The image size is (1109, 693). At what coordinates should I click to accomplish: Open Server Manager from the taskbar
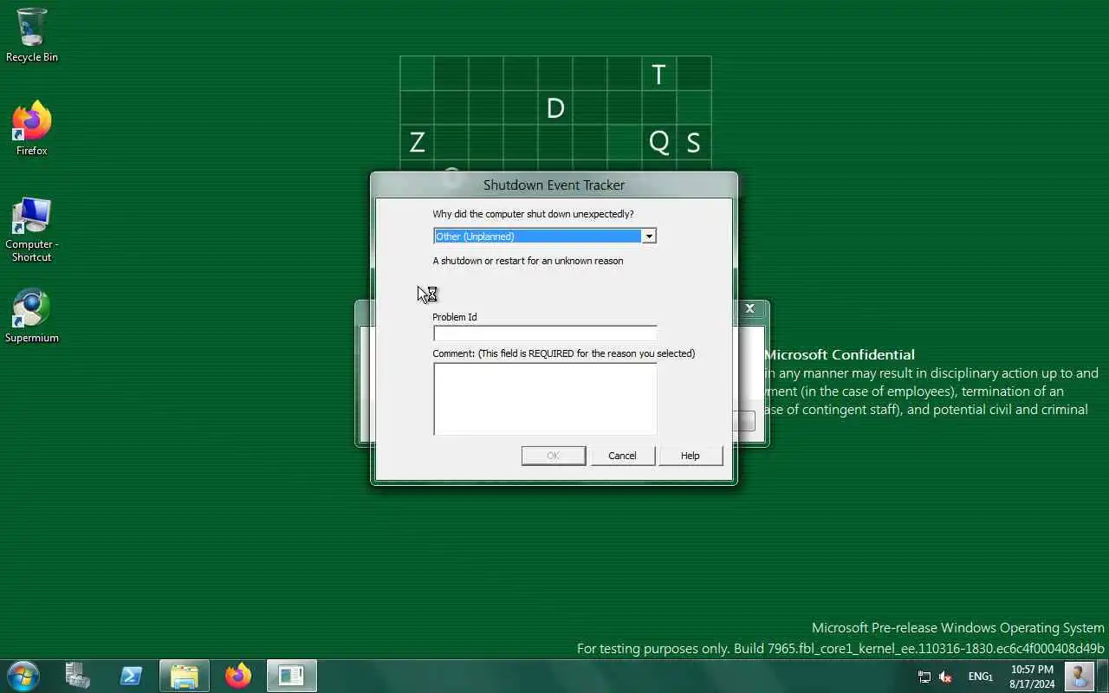coord(78,676)
